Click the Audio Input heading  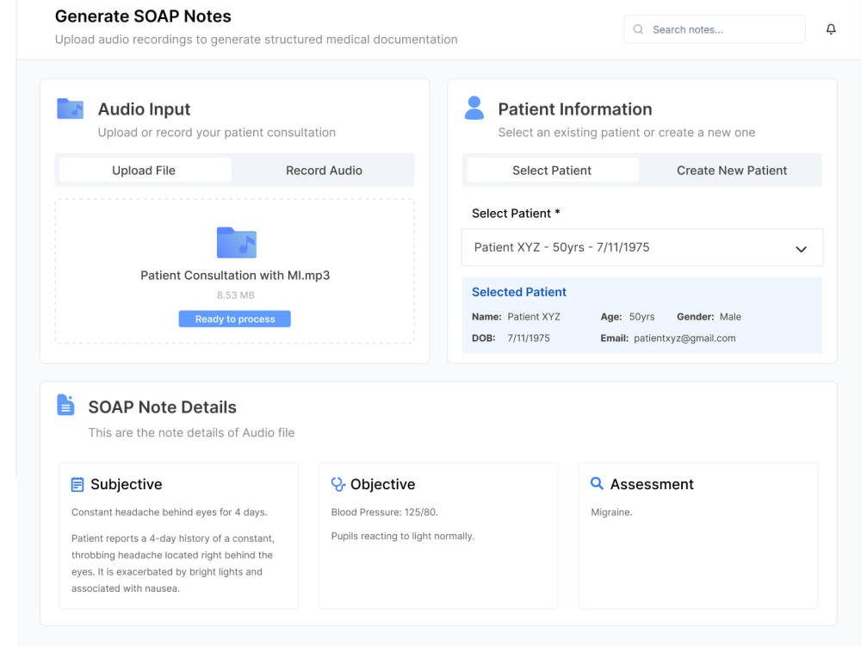pos(144,109)
